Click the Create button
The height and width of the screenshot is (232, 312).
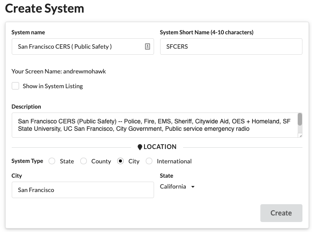(281, 213)
